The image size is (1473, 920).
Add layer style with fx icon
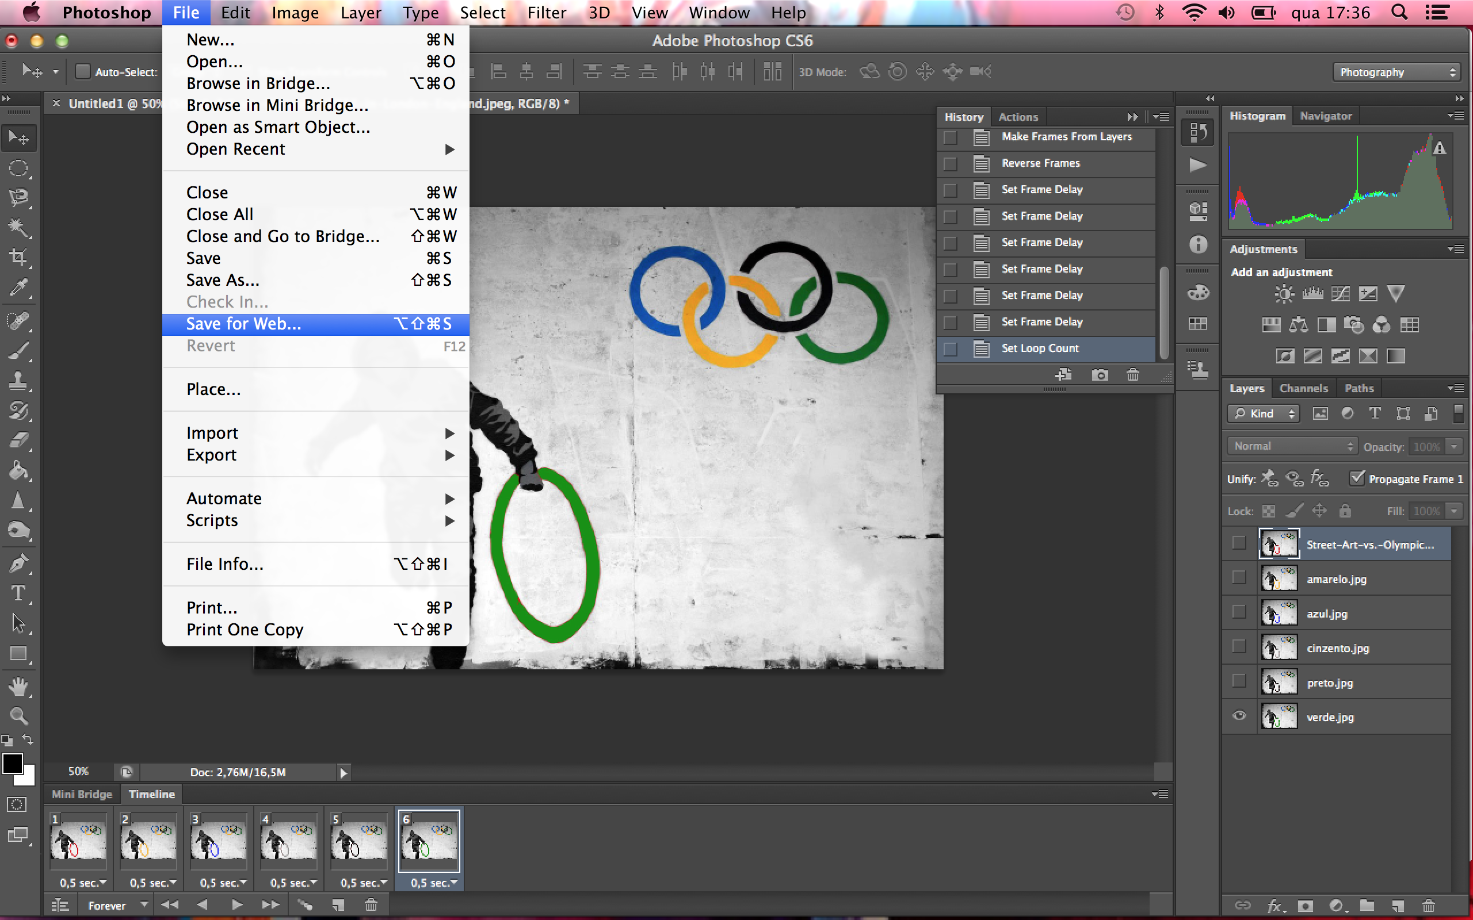click(x=1276, y=906)
